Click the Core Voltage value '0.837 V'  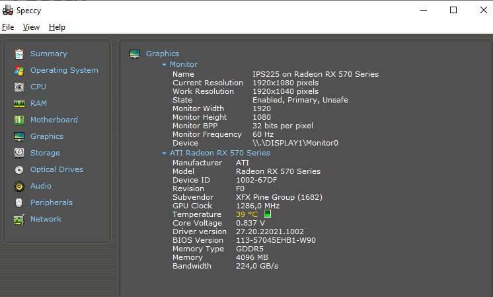click(250, 223)
